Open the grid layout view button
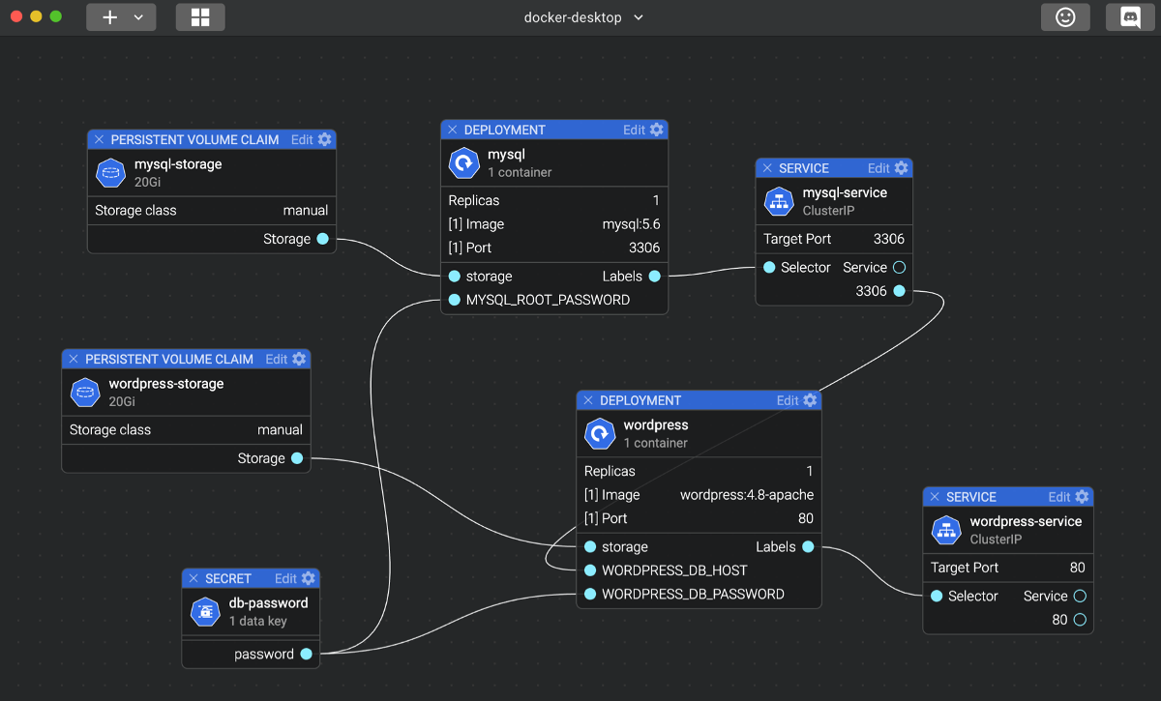The width and height of the screenshot is (1161, 701). (x=200, y=17)
